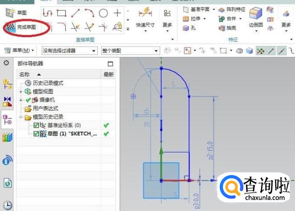Toggle the midpoint snap icon
The width and height of the screenshot is (295, 211).
coord(282,51)
